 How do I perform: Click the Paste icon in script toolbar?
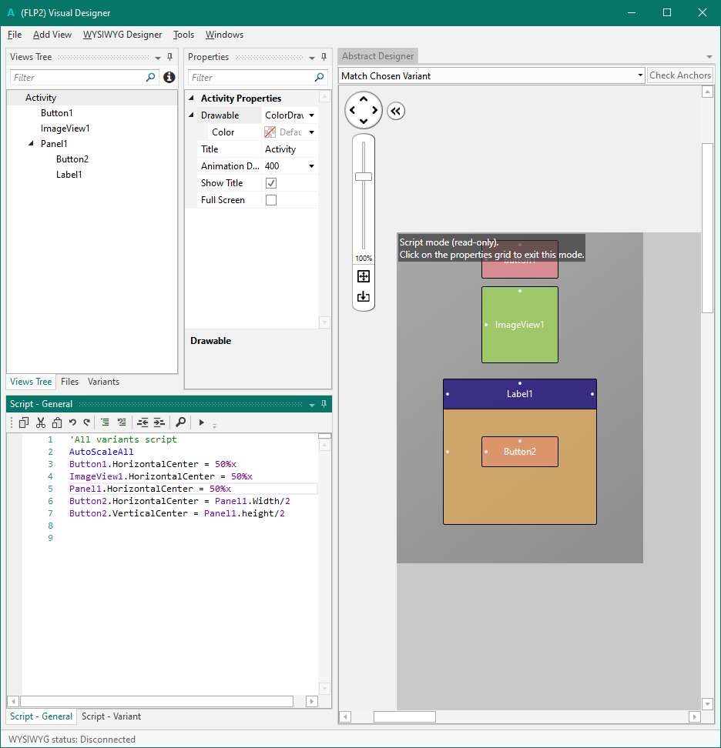tap(56, 422)
